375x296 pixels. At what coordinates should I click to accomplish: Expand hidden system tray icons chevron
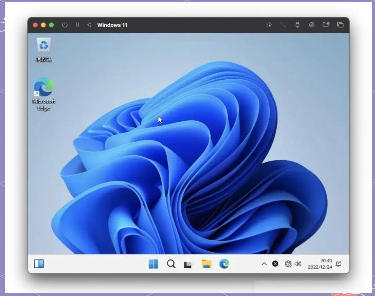[x=264, y=264]
